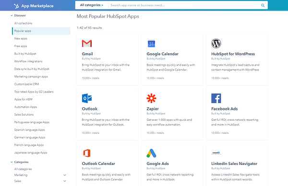Screen dimensions: 288x186
Task: Open Sales Solutions collection
Action: 24,115
